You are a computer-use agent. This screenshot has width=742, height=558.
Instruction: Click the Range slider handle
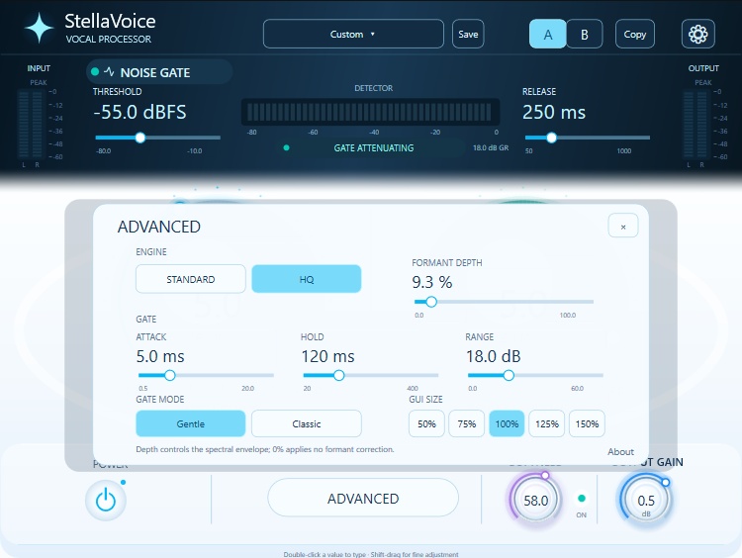coord(509,375)
